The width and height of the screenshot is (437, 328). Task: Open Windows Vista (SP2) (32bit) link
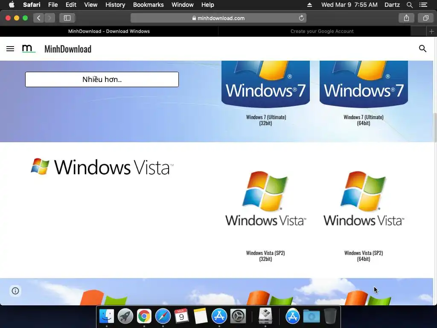[x=265, y=256]
